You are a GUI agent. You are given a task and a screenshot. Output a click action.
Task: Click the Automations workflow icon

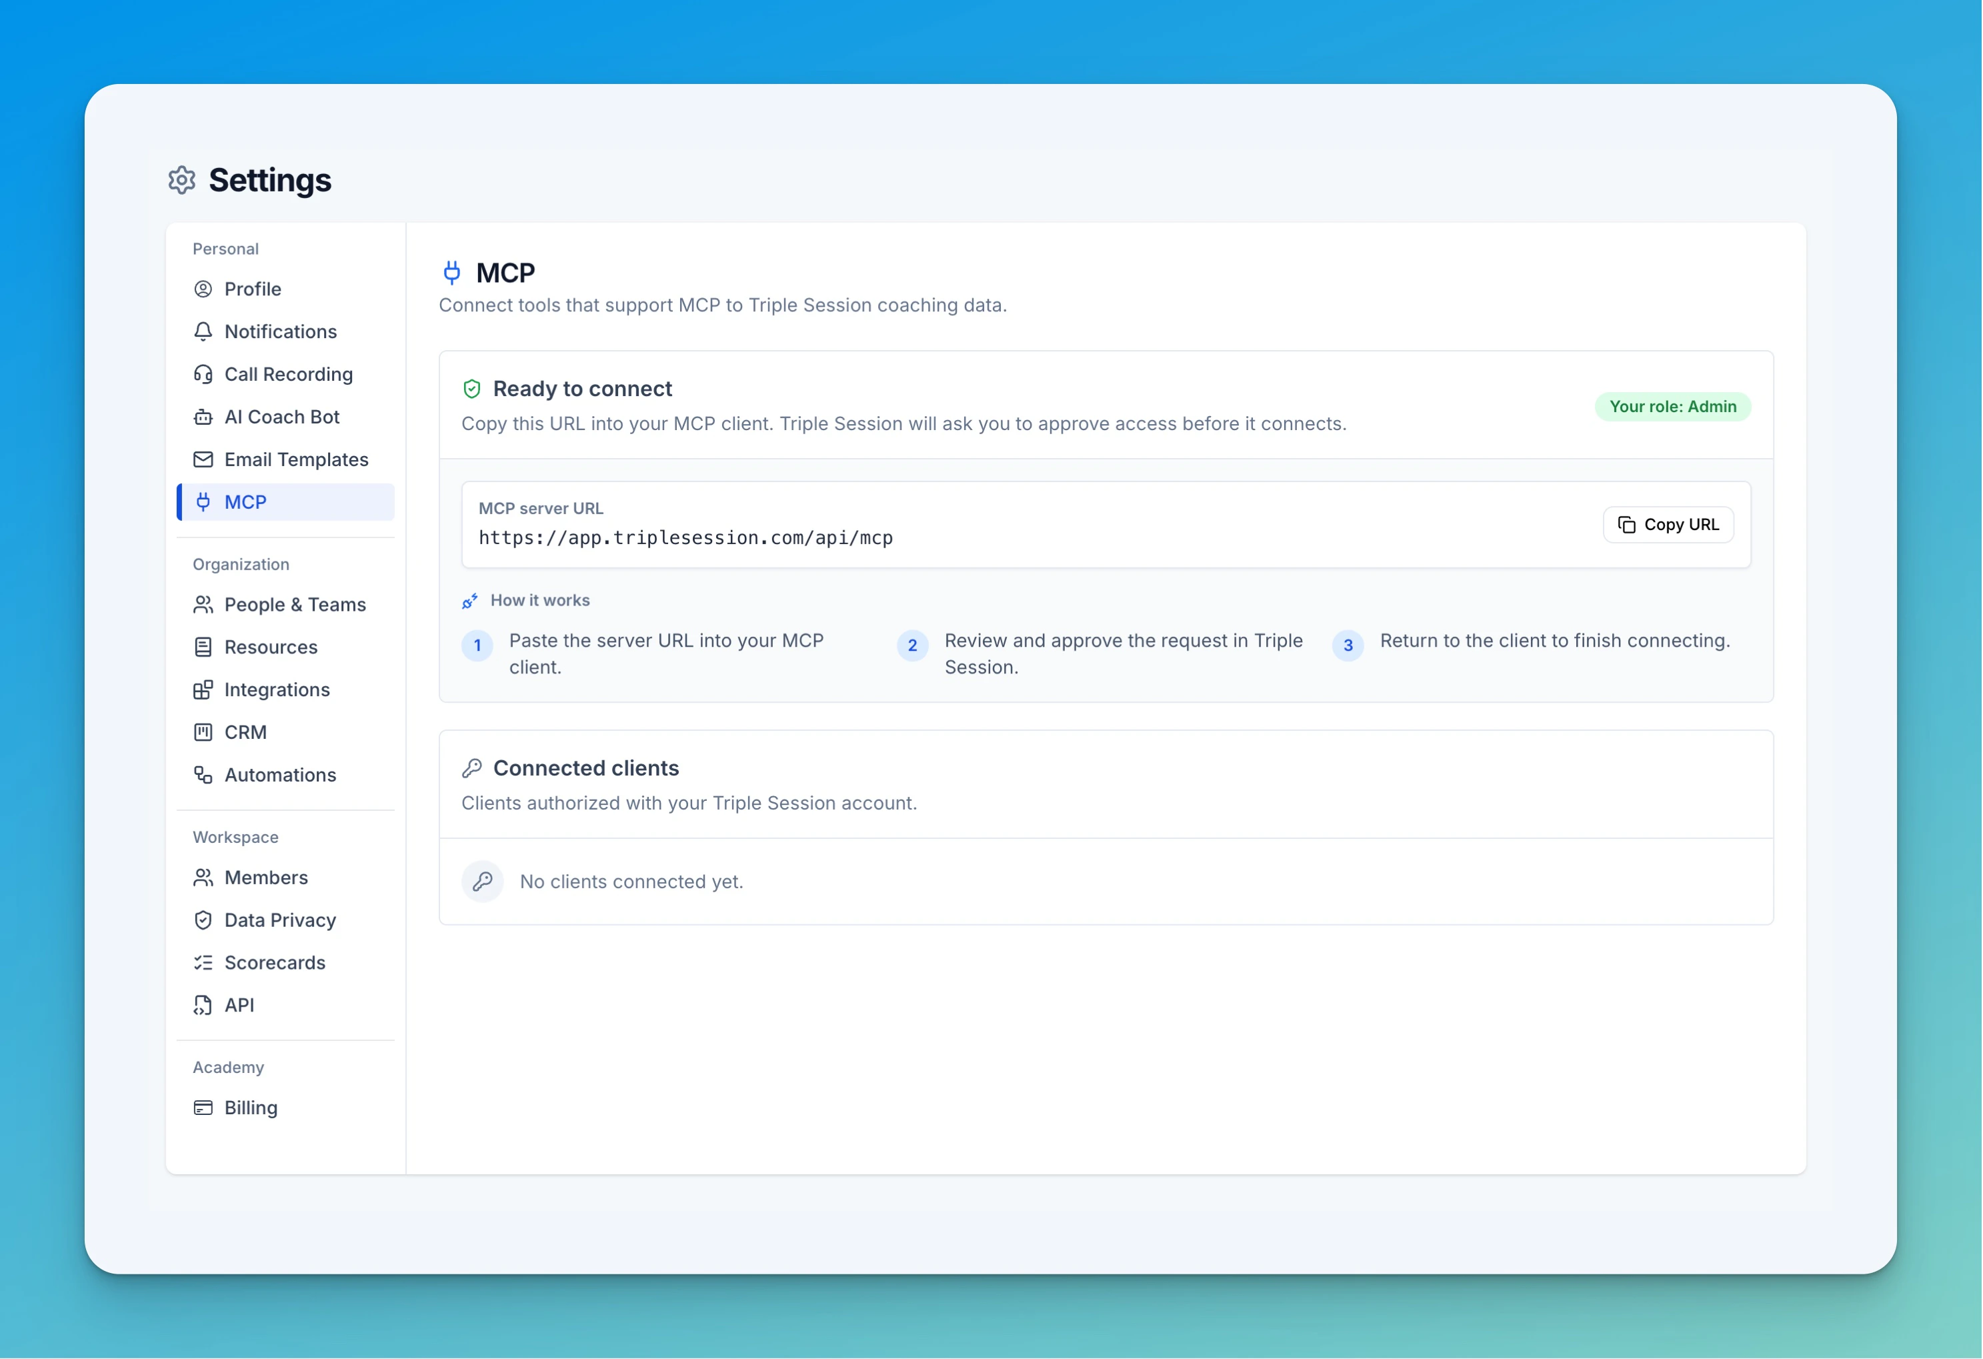click(203, 776)
